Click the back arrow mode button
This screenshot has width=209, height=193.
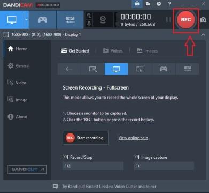pyautogui.click(x=69, y=69)
